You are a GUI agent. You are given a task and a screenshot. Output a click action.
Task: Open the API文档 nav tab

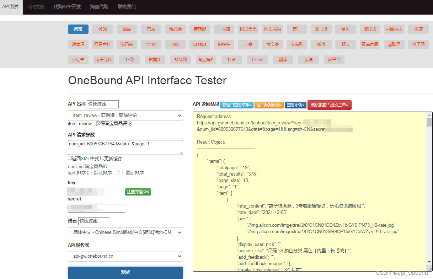click(36, 7)
